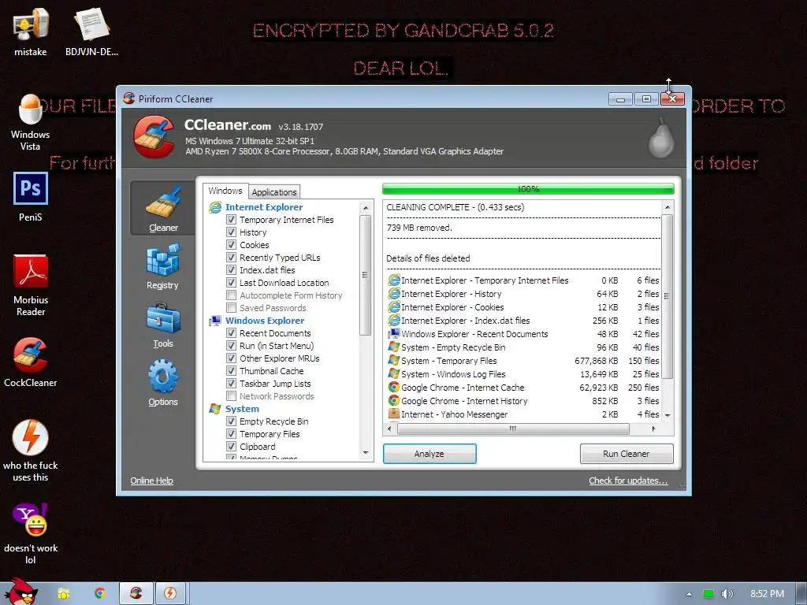Screen dimensions: 807x605
Task: Select 'Internet - Yahoo Messenger' result row
Action: (523, 414)
